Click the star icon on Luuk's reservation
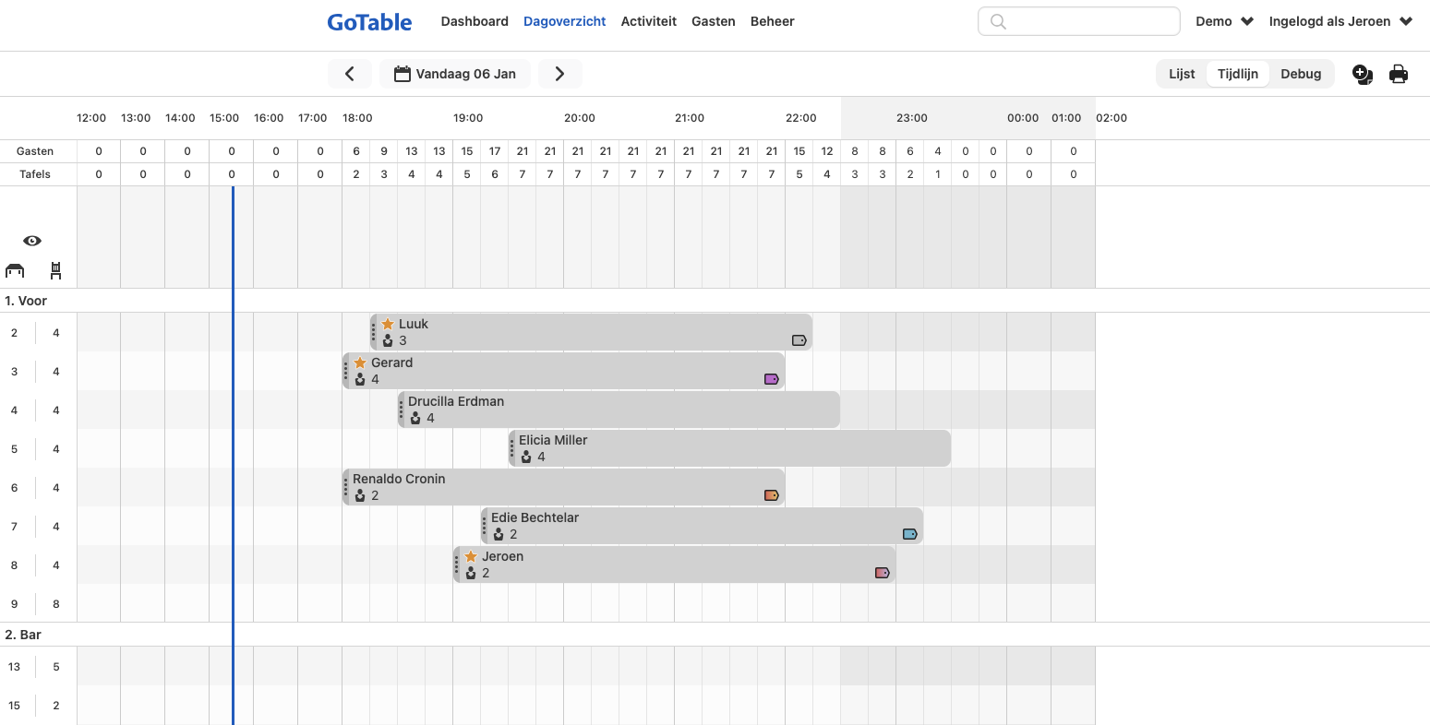 (388, 324)
